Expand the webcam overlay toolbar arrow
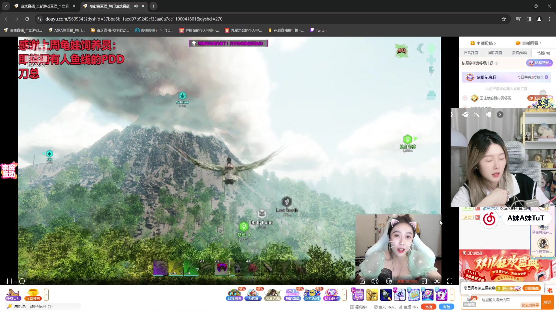 click(x=500, y=115)
